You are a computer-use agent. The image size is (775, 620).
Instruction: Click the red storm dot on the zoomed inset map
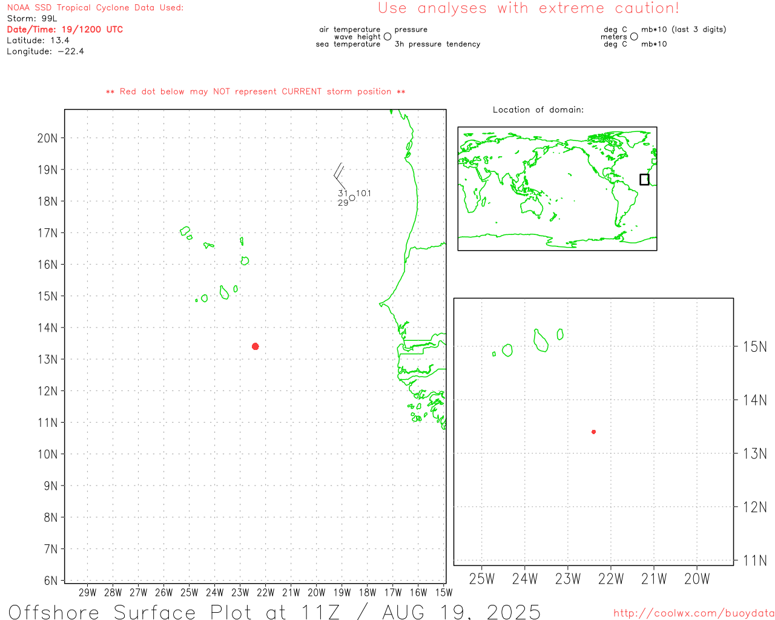(x=594, y=432)
